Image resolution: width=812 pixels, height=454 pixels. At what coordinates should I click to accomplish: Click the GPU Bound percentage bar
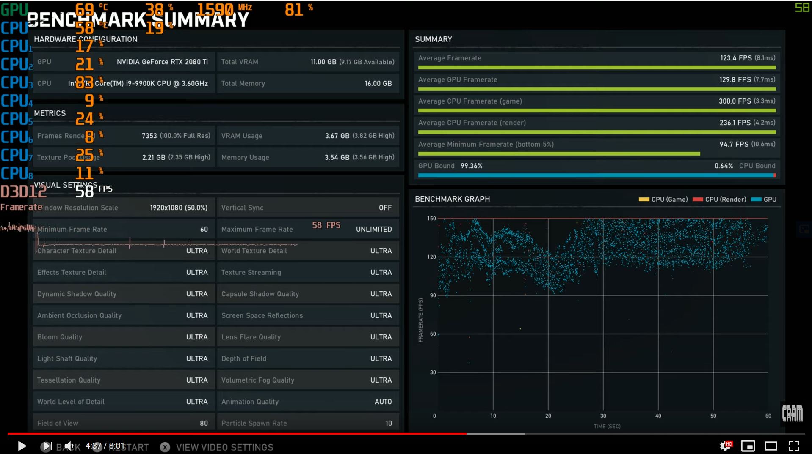597,175
